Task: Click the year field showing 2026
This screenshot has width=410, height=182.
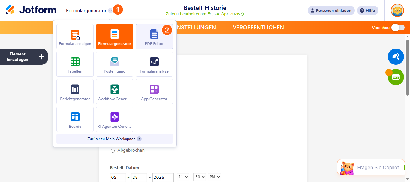Action: pos(163,177)
